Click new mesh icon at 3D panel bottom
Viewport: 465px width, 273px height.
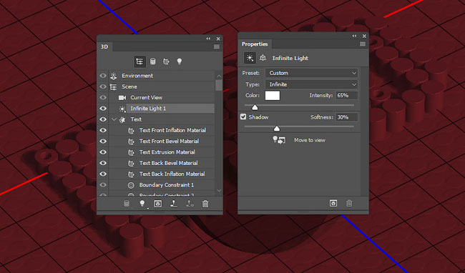pyautogui.click(x=127, y=204)
